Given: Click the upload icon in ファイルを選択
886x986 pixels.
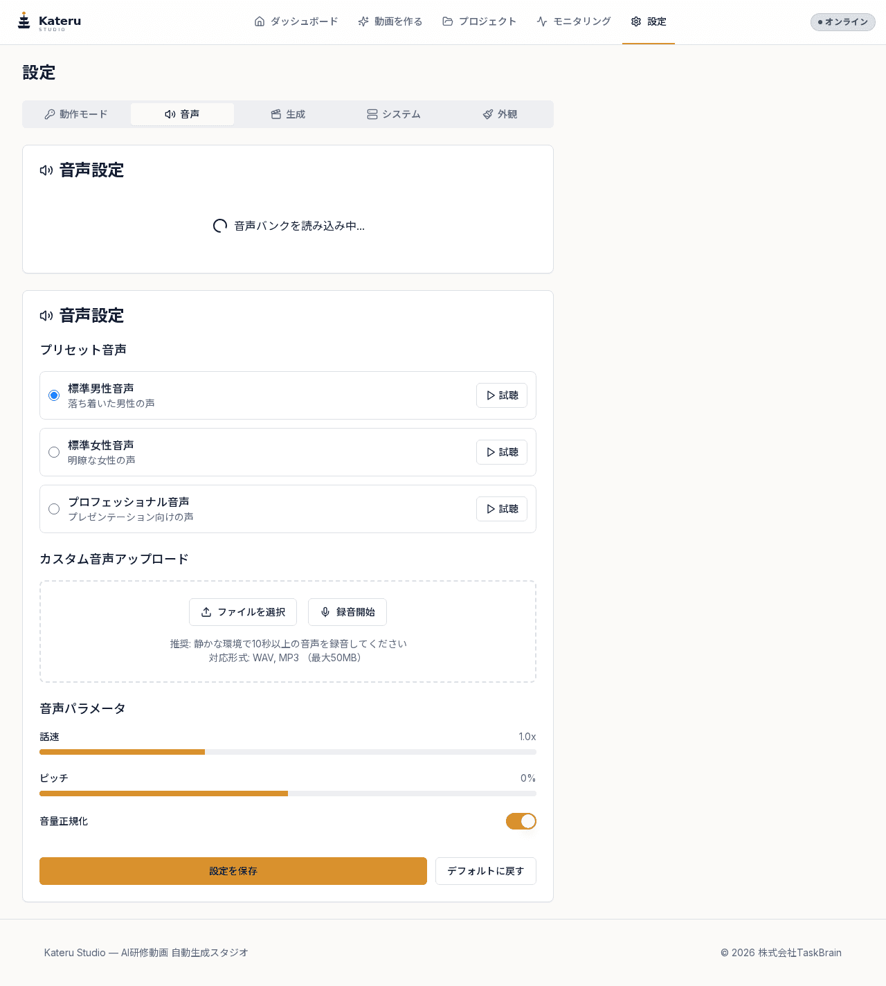Looking at the screenshot, I should pos(206,612).
